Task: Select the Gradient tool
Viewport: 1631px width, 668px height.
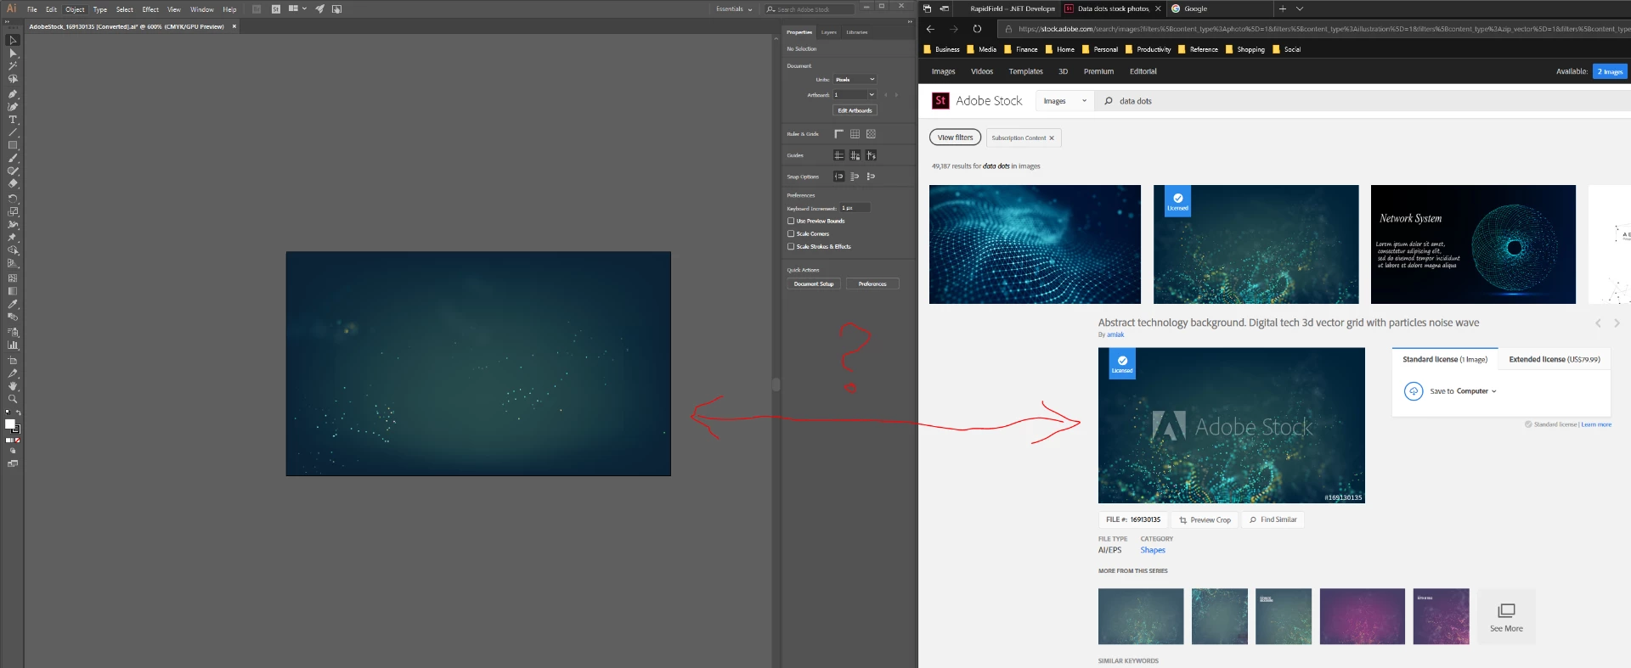Action: [13, 291]
